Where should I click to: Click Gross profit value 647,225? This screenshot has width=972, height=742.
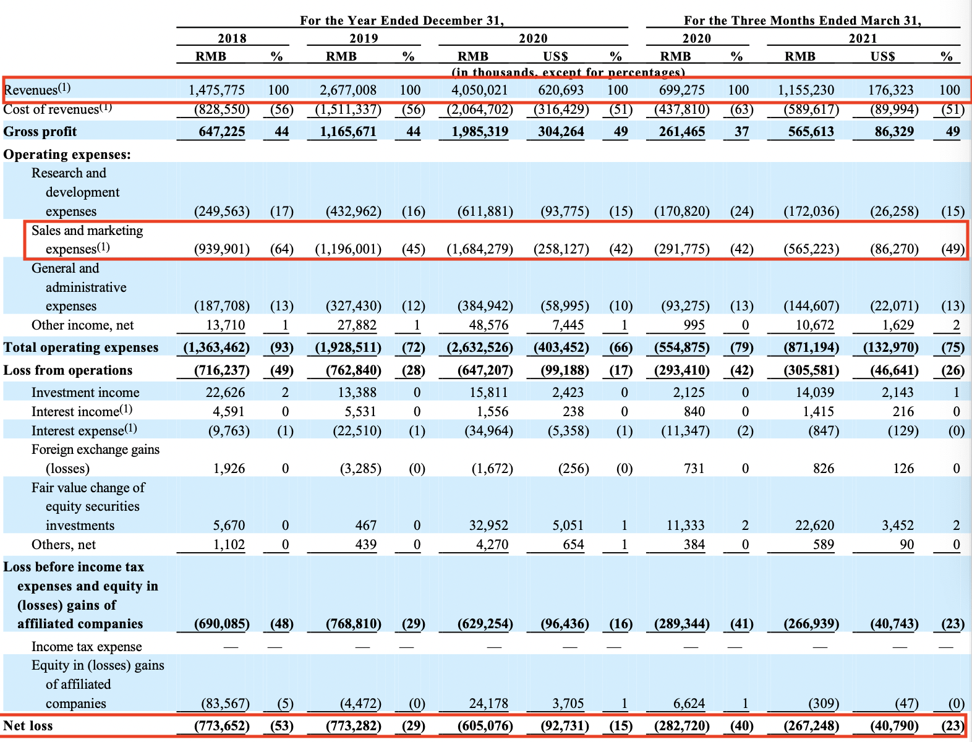[221, 132]
